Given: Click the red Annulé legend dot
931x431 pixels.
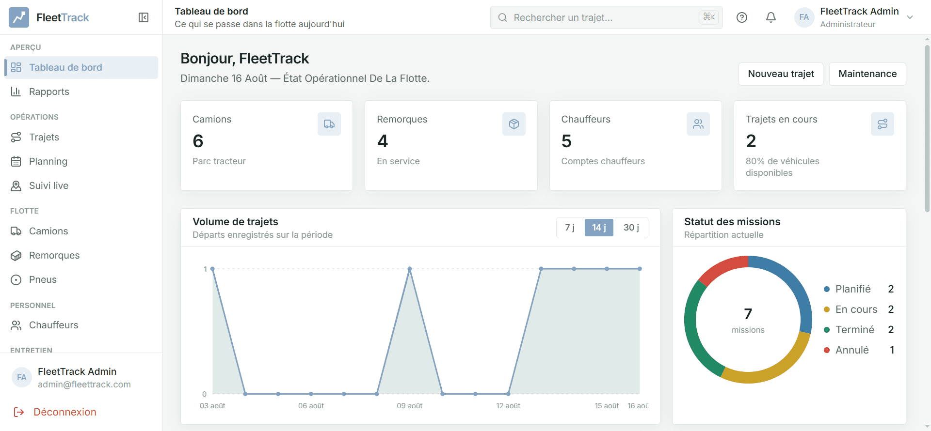Looking at the screenshot, I should [x=827, y=350].
